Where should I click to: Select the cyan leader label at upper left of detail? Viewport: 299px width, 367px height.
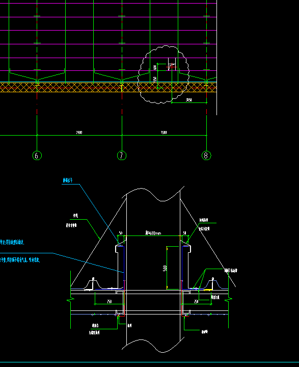click(x=68, y=180)
